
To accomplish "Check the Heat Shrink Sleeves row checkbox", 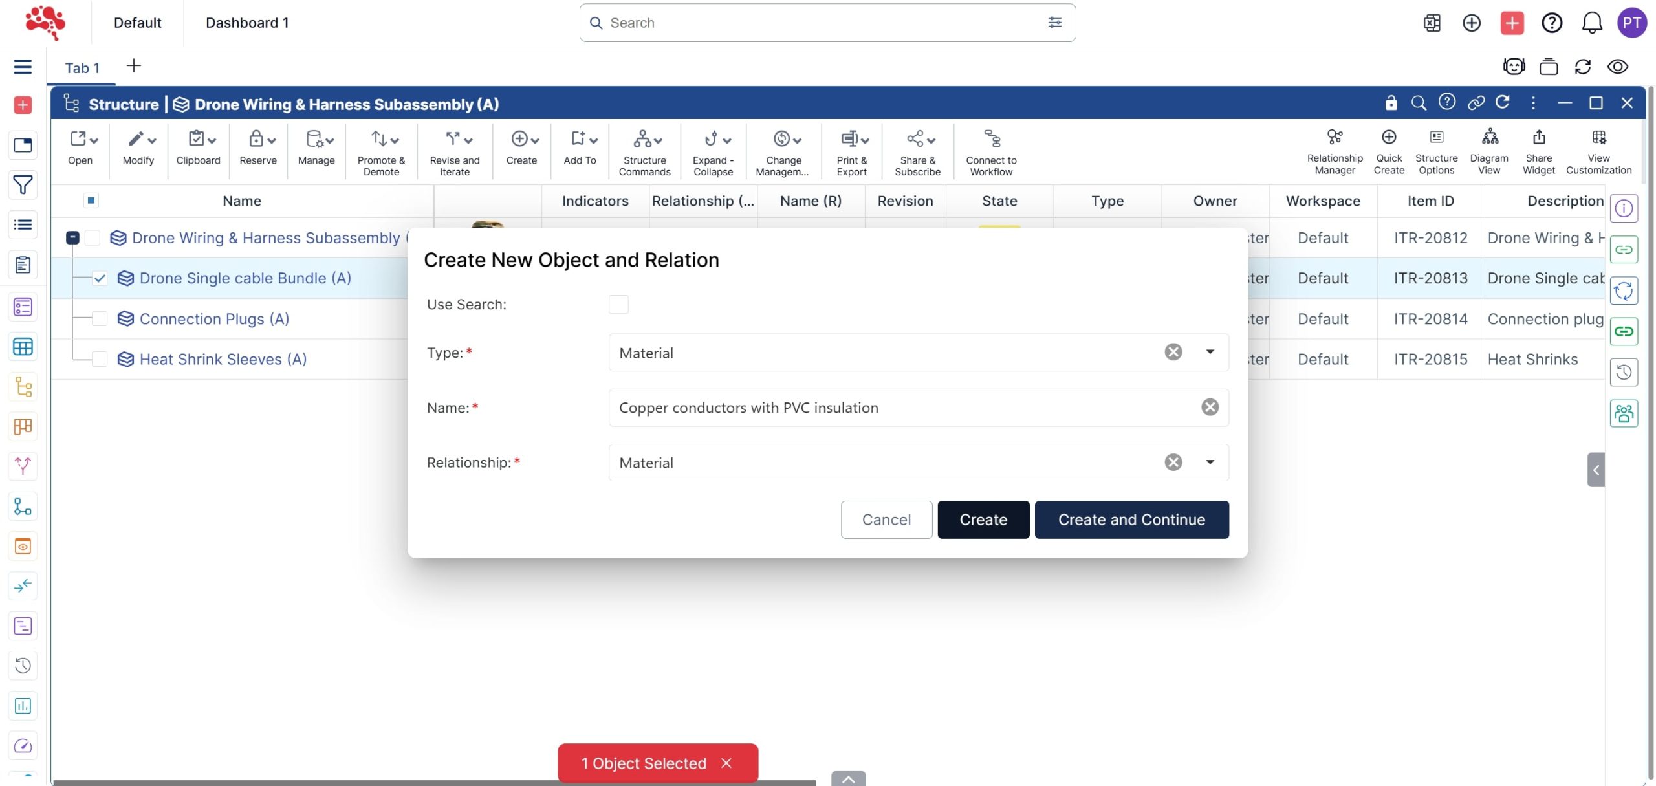I will click(100, 359).
